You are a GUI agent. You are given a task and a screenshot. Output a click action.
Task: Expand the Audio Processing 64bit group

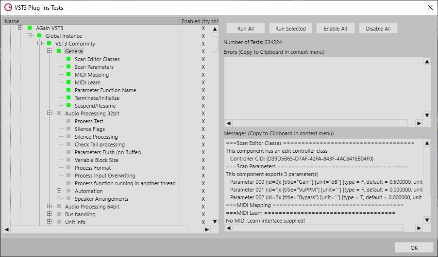click(x=49, y=206)
